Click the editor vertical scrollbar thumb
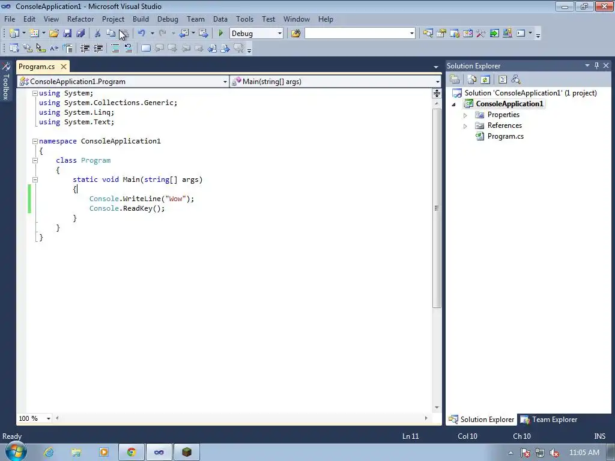 pyautogui.click(x=437, y=208)
